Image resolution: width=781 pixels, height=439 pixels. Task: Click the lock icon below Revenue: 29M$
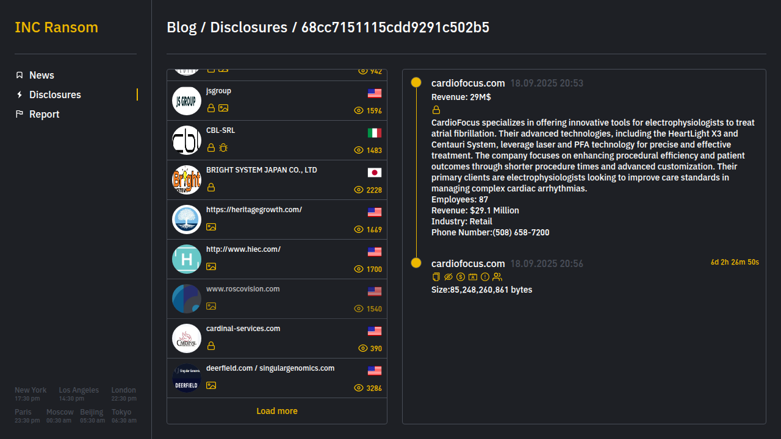[436, 110]
